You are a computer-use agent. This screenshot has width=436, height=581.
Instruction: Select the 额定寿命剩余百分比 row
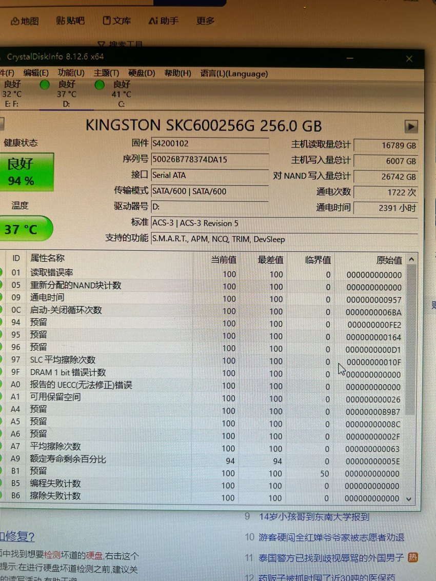tap(202, 460)
